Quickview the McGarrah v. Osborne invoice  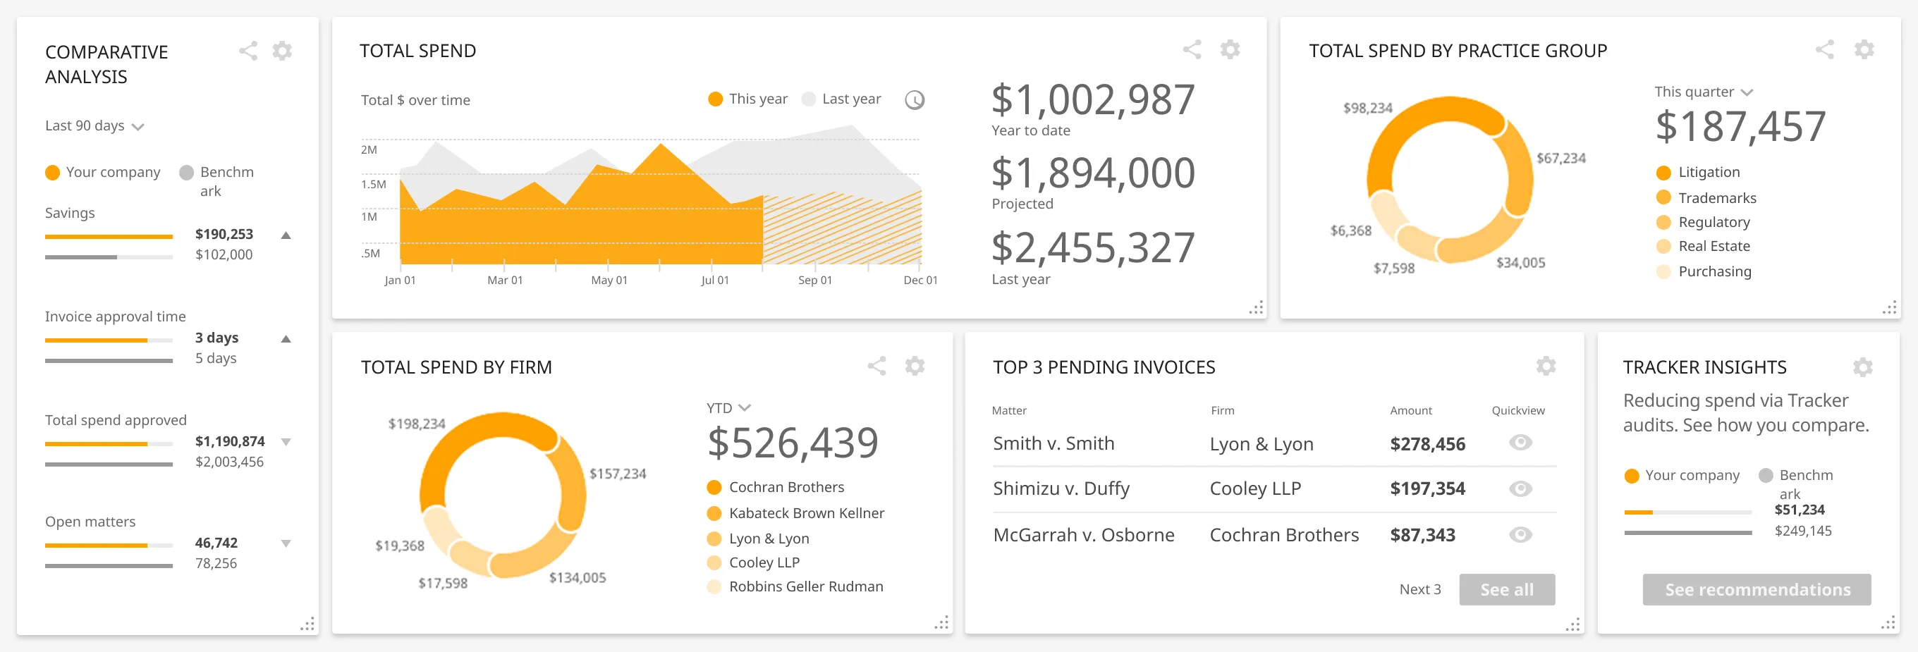pyautogui.click(x=1520, y=534)
